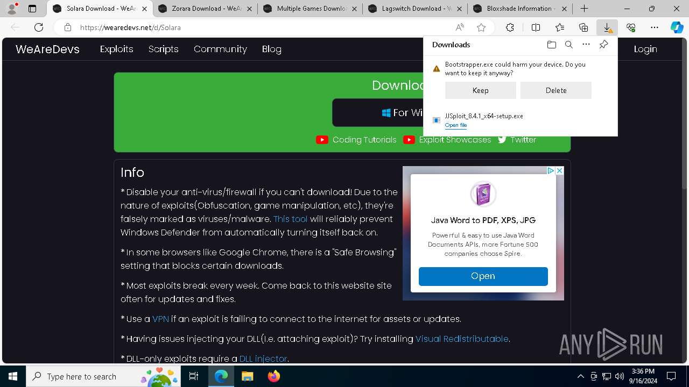Open Task View on the taskbar
The image size is (689, 387).
tap(194, 376)
